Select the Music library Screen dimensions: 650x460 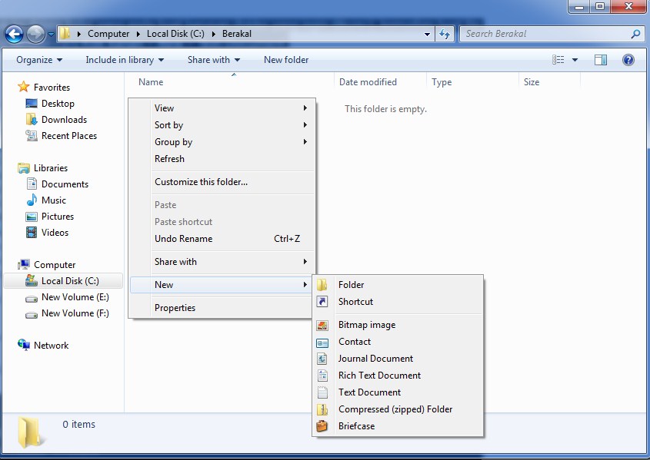[55, 200]
